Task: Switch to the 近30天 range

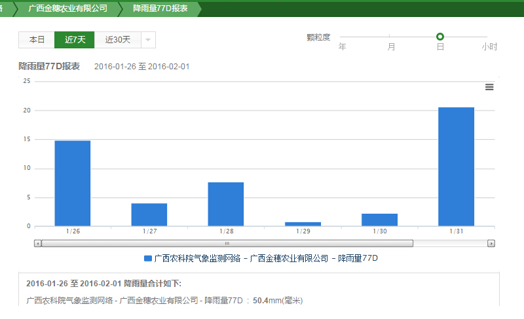Action: [x=118, y=40]
